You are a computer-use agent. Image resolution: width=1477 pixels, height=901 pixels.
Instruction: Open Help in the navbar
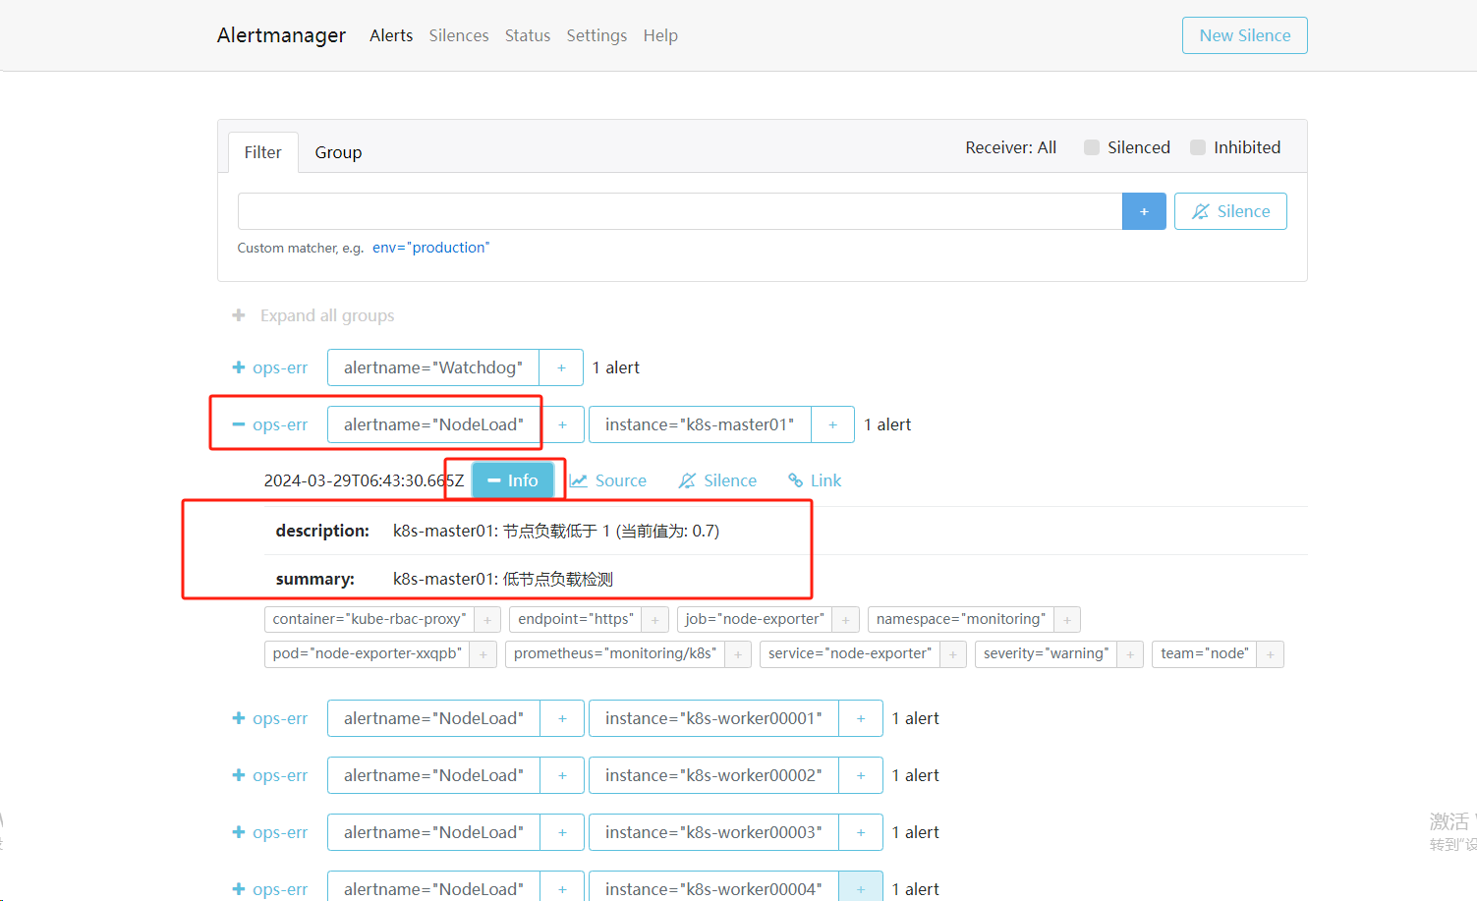click(660, 35)
